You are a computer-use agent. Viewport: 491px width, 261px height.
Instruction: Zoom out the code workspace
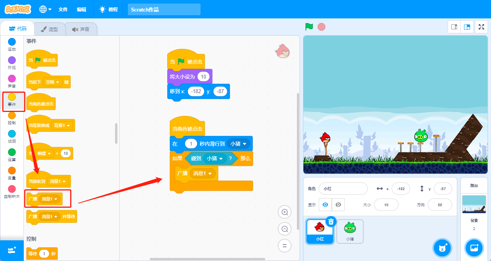click(285, 229)
